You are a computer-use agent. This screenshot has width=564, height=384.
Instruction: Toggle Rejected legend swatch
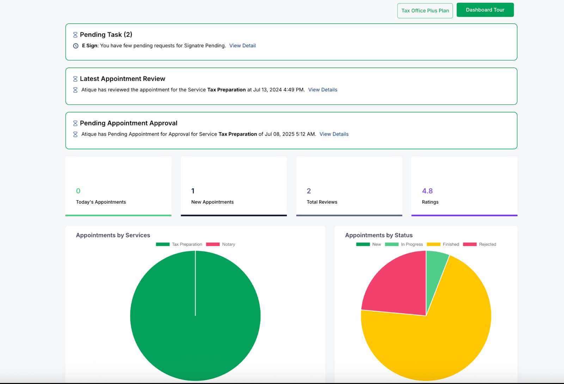(470, 244)
